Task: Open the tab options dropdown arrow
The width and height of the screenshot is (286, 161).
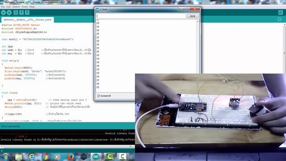Action: coord(279,19)
